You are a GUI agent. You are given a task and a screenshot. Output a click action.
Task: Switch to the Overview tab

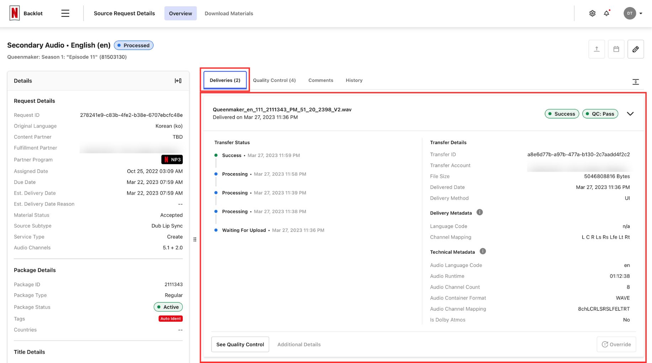(x=180, y=13)
